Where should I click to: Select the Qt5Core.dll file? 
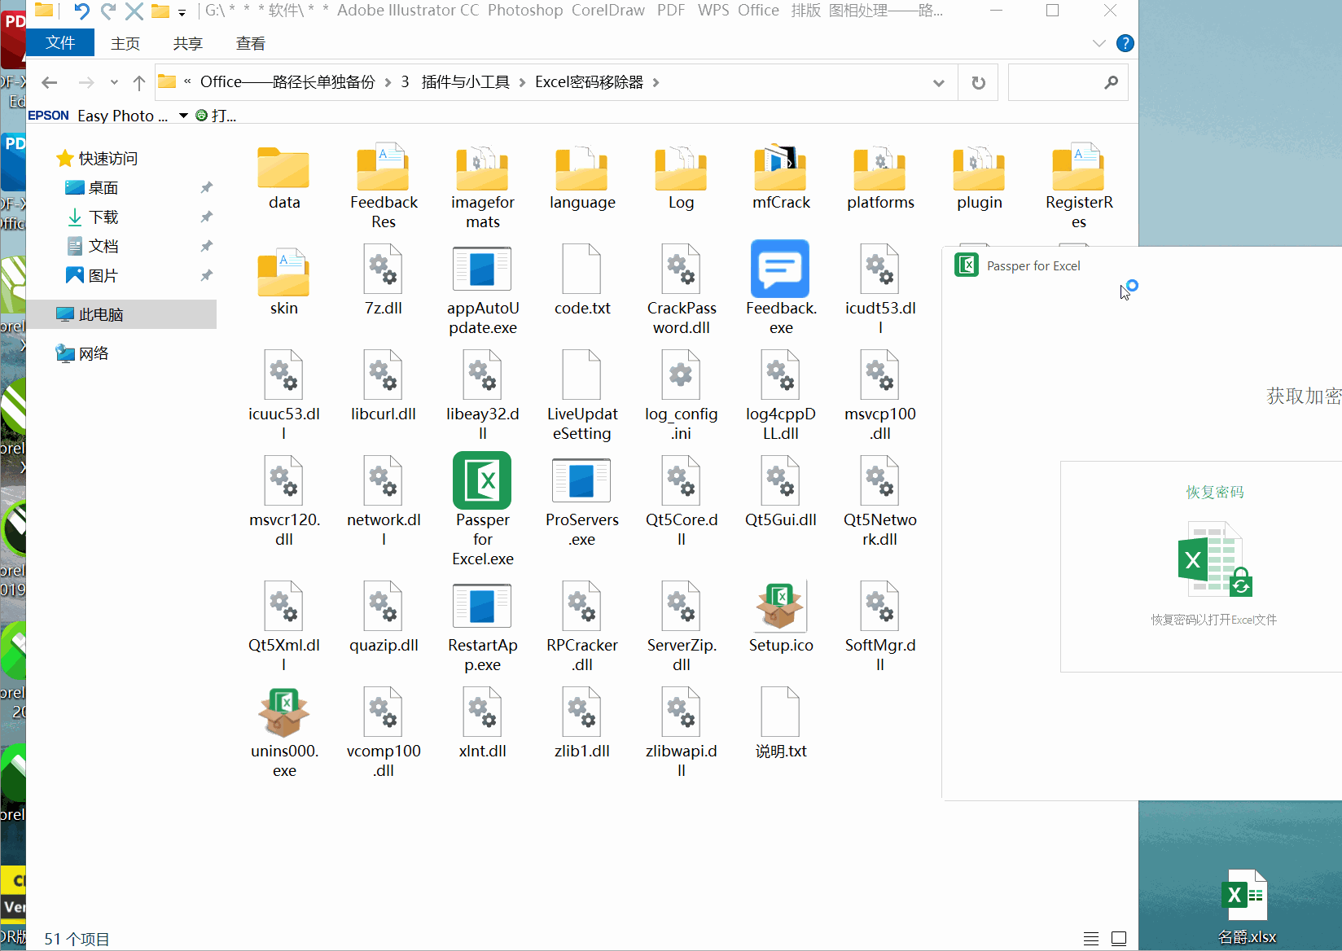[x=682, y=502]
